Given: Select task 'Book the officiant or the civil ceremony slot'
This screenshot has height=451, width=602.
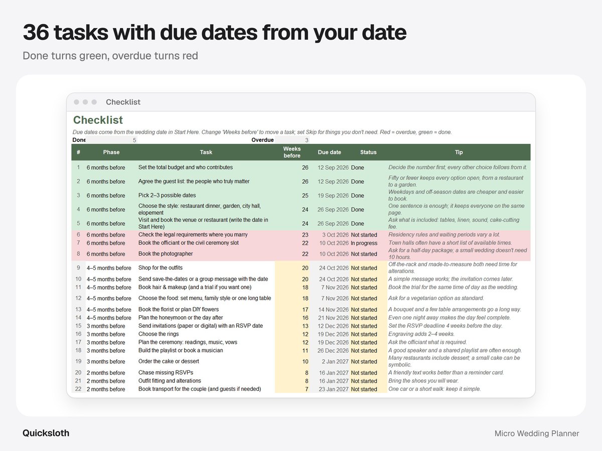Looking at the screenshot, I should [x=189, y=243].
